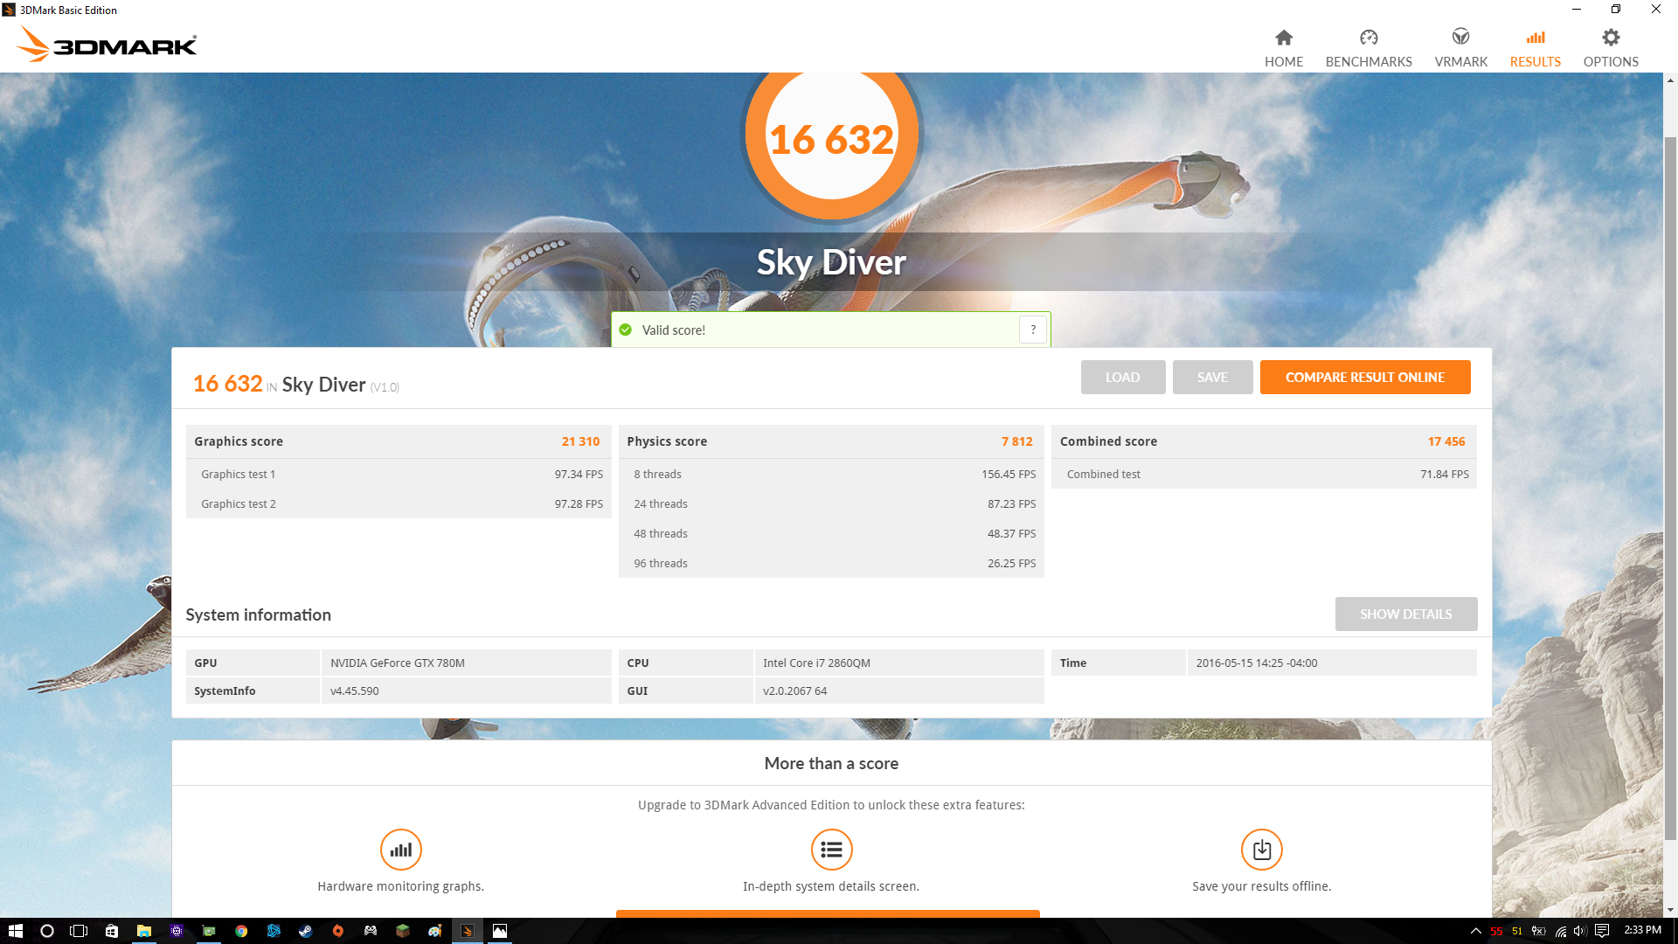This screenshot has height=944, width=1678.
Task: Click the 96 threads row
Action: point(831,563)
